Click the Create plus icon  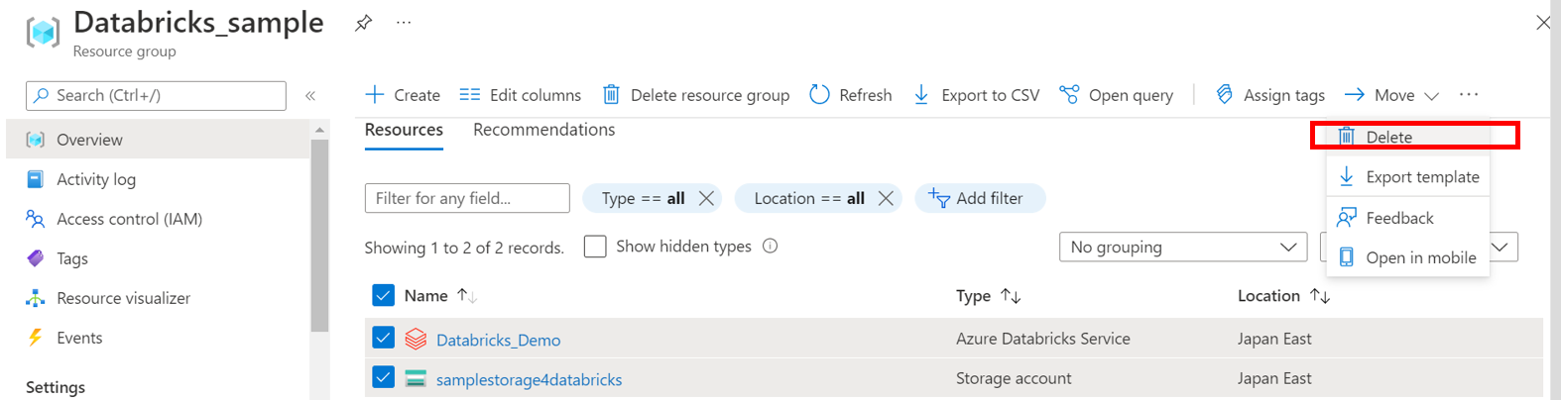tap(374, 94)
